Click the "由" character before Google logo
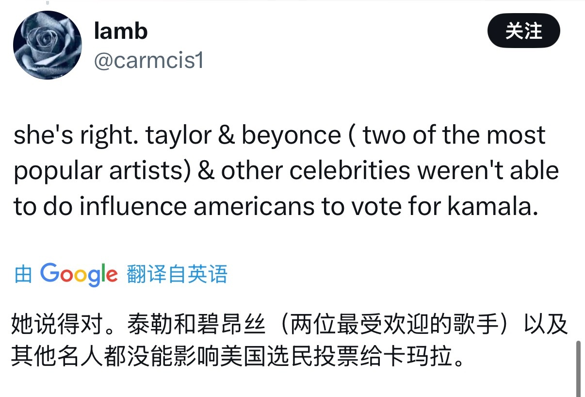This screenshot has width=585, height=397. point(23,275)
